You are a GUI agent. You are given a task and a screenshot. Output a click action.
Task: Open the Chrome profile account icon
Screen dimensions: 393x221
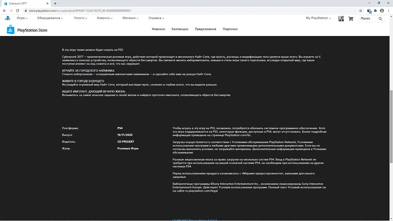pyautogui.click(x=382, y=10)
